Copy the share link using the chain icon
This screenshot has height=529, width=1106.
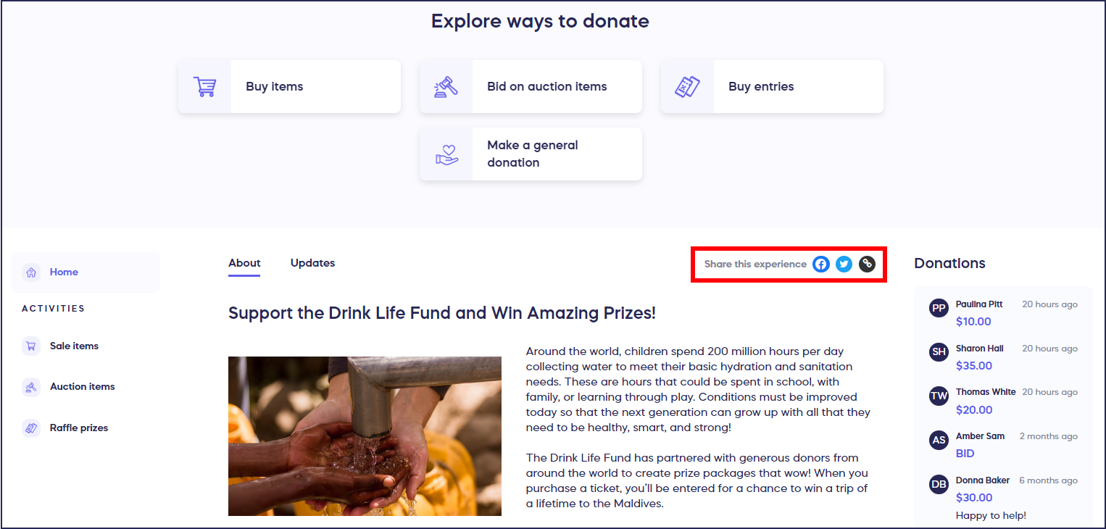867,264
